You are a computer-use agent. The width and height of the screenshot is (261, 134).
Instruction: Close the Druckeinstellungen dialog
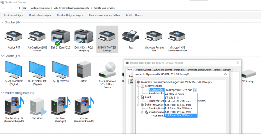pos(238,62)
